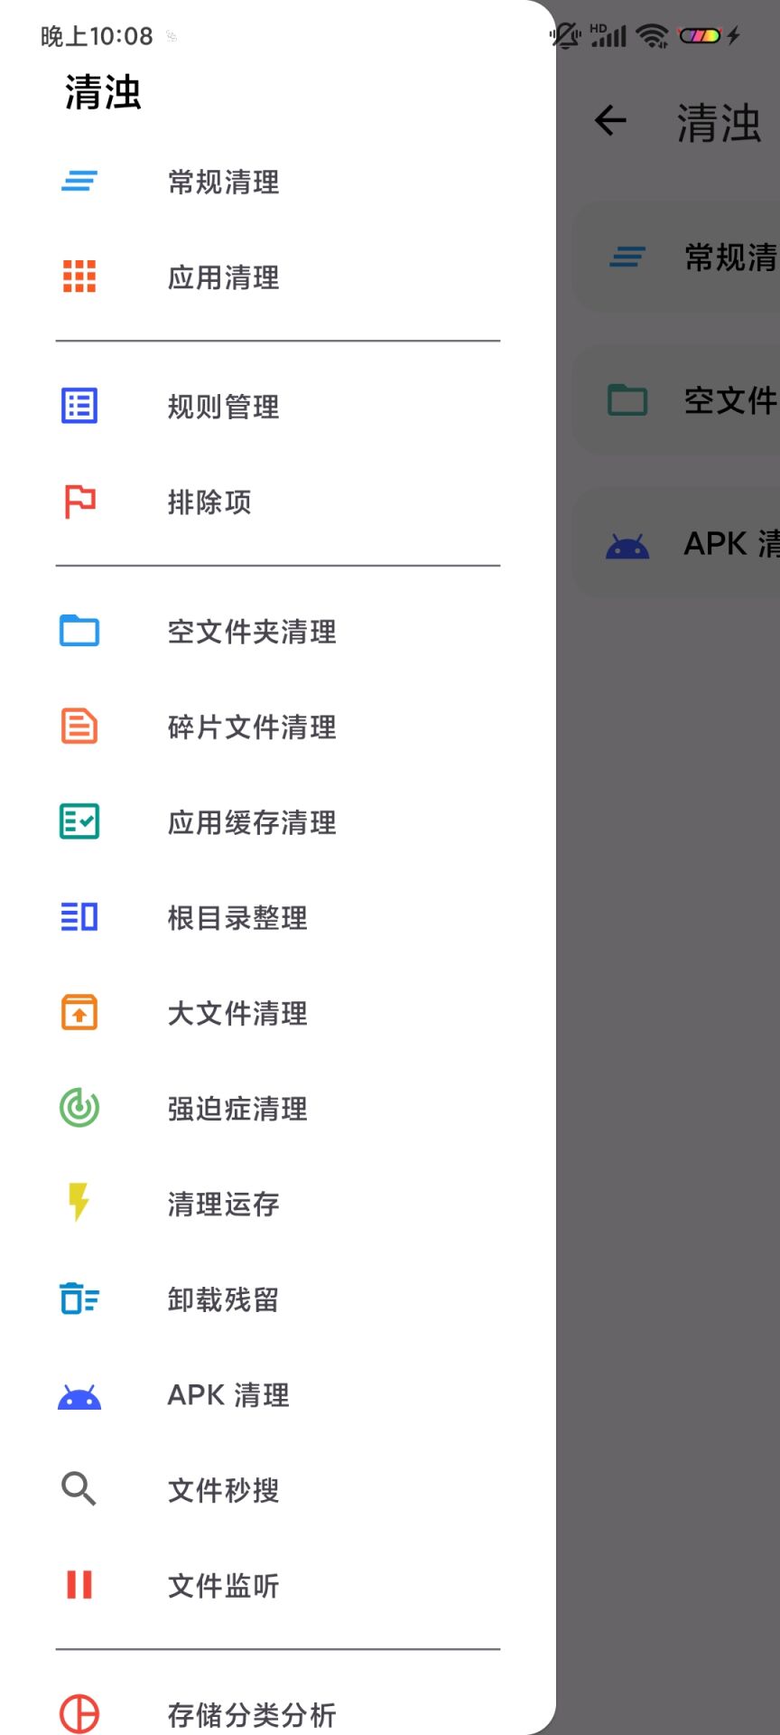The height and width of the screenshot is (1735, 780).
Task: Go to 根目录整理
Action: (x=237, y=918)
